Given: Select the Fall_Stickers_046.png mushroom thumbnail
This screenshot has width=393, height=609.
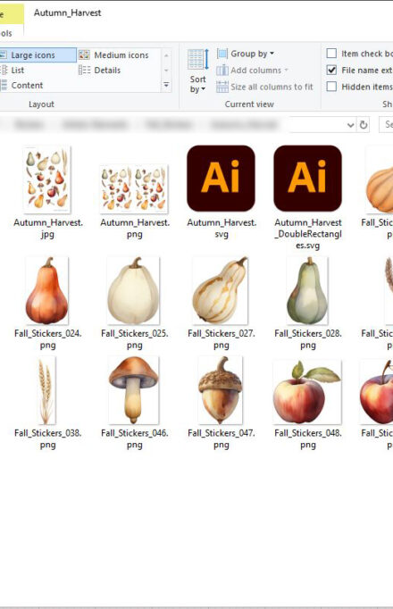Looking at the screenshot, I should [x=134, y=390].
